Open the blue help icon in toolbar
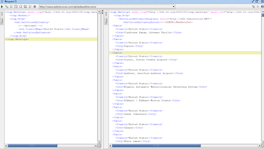This screenshot has width=264, height=149. 262,7
